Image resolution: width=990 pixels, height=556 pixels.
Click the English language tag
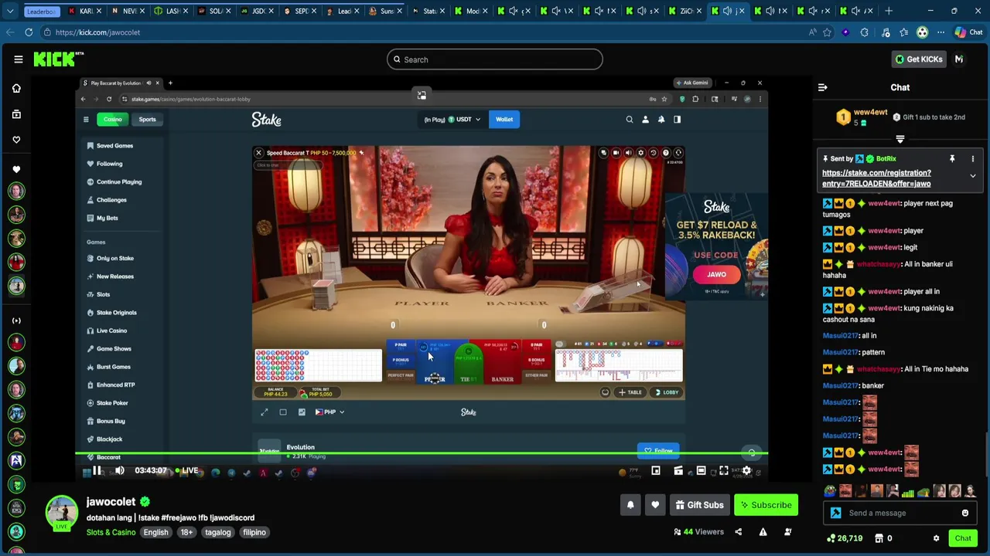(155, 532)
